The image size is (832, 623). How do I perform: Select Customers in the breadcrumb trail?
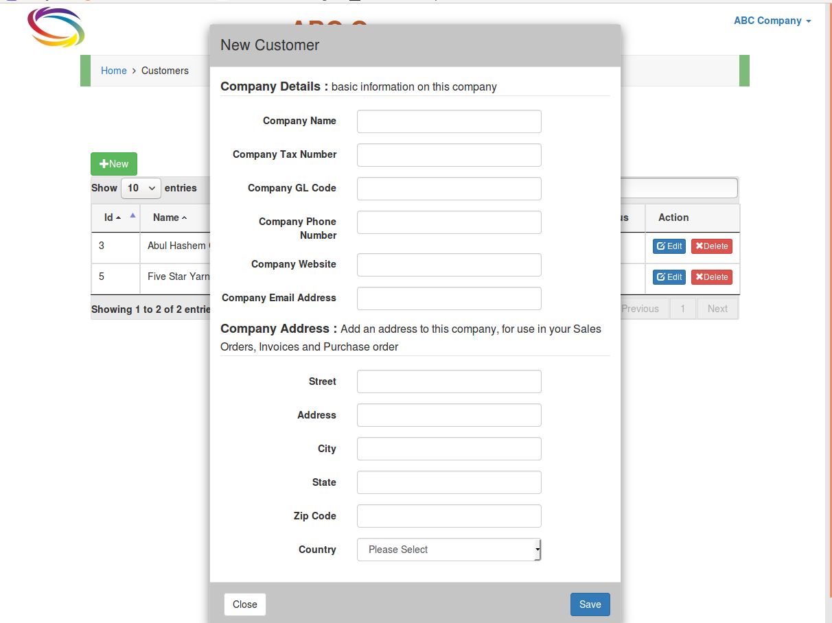[x=164, y=71]
